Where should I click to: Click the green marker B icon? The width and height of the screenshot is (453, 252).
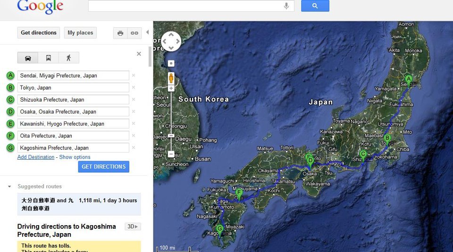tap(10, 88)
